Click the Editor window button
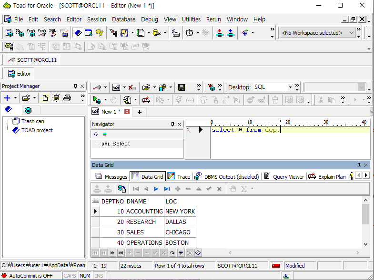 (x=20, y=74)
